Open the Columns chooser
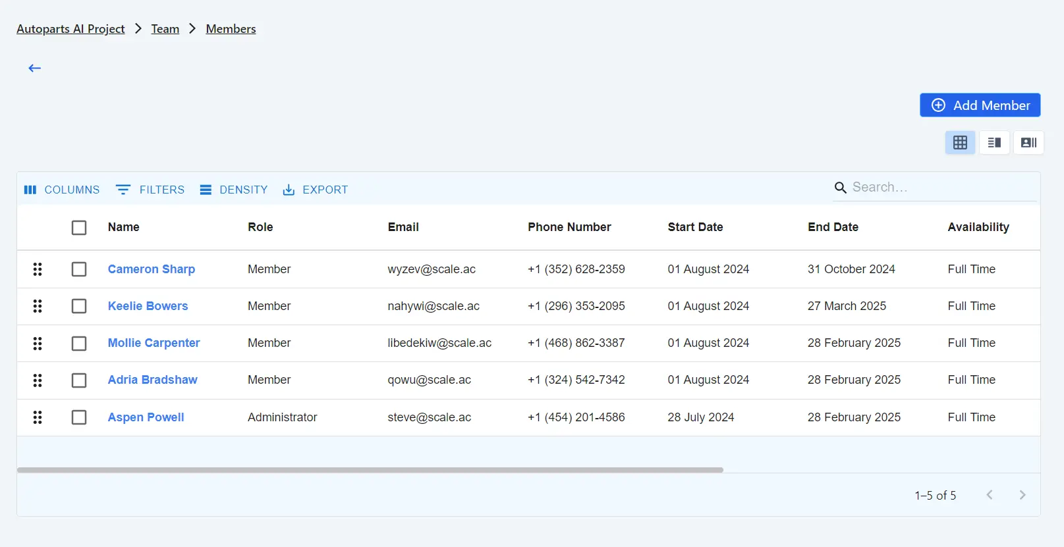Viewport: 1064px width, 547px height. click(61, 190)
